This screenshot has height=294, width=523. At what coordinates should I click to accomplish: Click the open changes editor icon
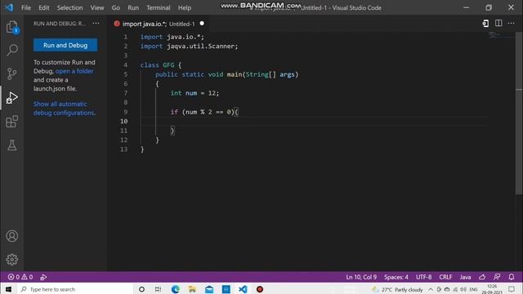[485, 24]
